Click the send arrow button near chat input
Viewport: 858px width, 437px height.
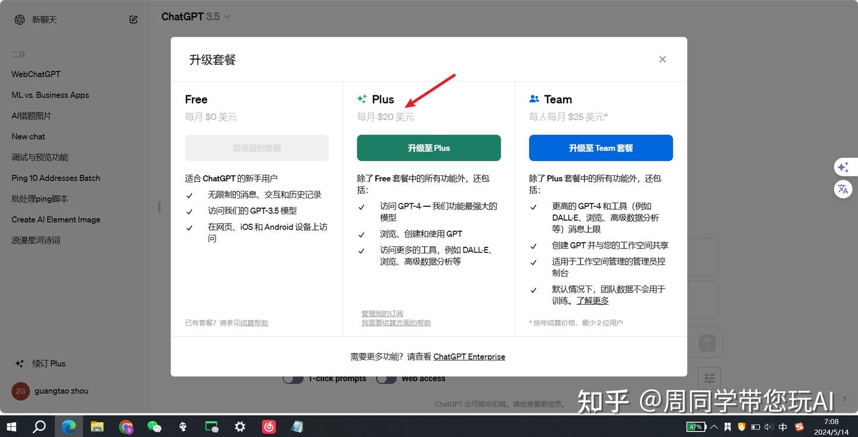click(x=706, y=342)
